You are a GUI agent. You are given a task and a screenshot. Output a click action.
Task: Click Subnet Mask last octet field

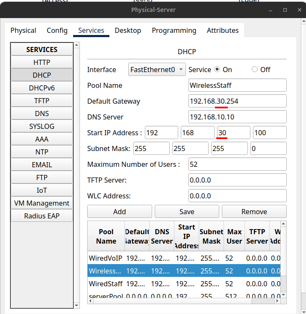click(268, 148)
